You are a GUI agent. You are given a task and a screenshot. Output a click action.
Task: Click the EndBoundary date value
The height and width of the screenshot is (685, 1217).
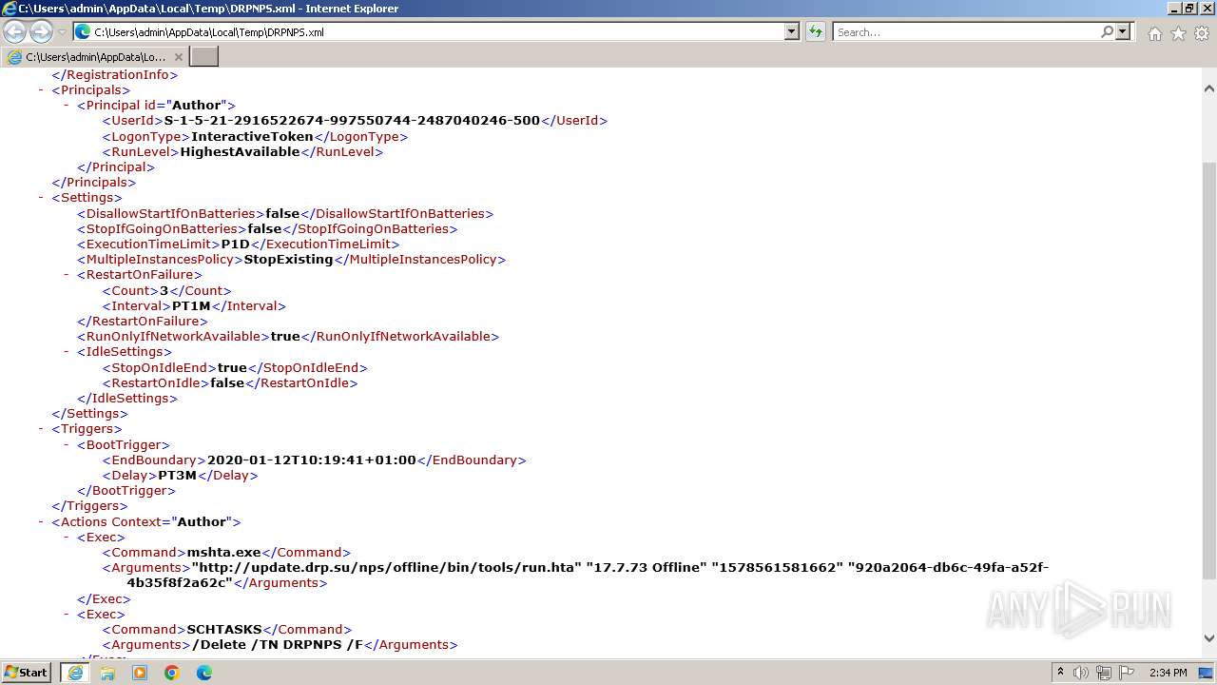click(312, 460)
